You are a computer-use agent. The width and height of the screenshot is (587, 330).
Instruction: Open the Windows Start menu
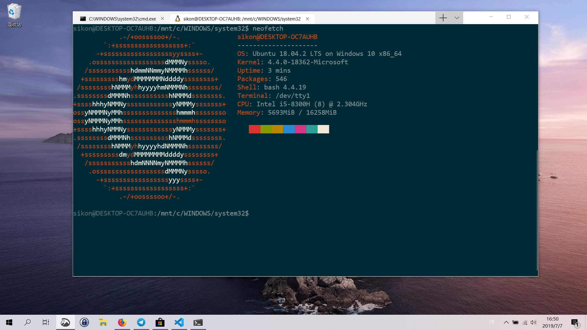click(x=9, y=322)
